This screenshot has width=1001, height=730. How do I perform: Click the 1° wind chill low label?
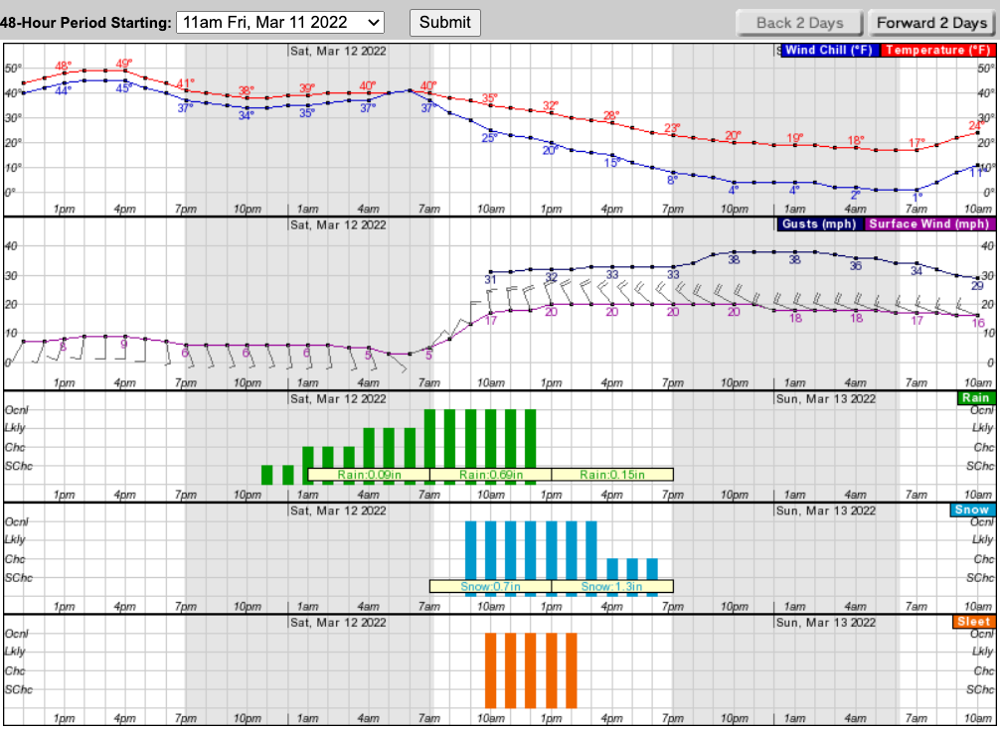pyautogui.click(x=917, y=197)
